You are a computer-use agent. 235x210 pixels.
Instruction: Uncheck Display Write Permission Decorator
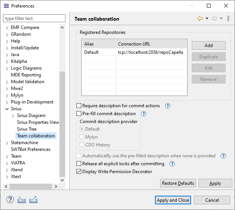pos(79,172)
